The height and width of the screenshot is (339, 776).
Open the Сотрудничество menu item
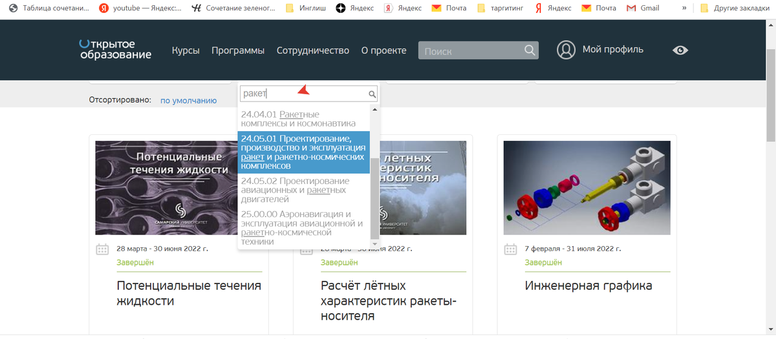[x=313, y=50]
